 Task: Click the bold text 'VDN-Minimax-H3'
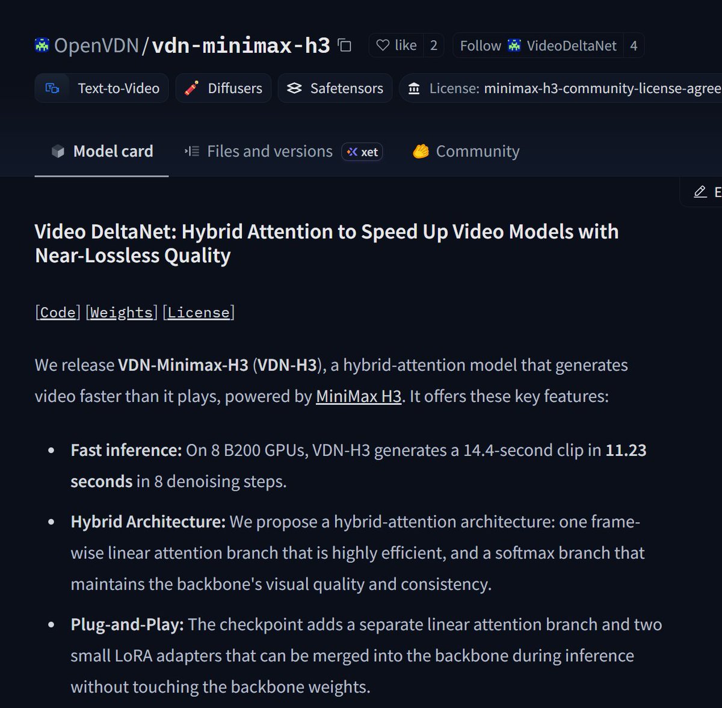coord(183,365)
